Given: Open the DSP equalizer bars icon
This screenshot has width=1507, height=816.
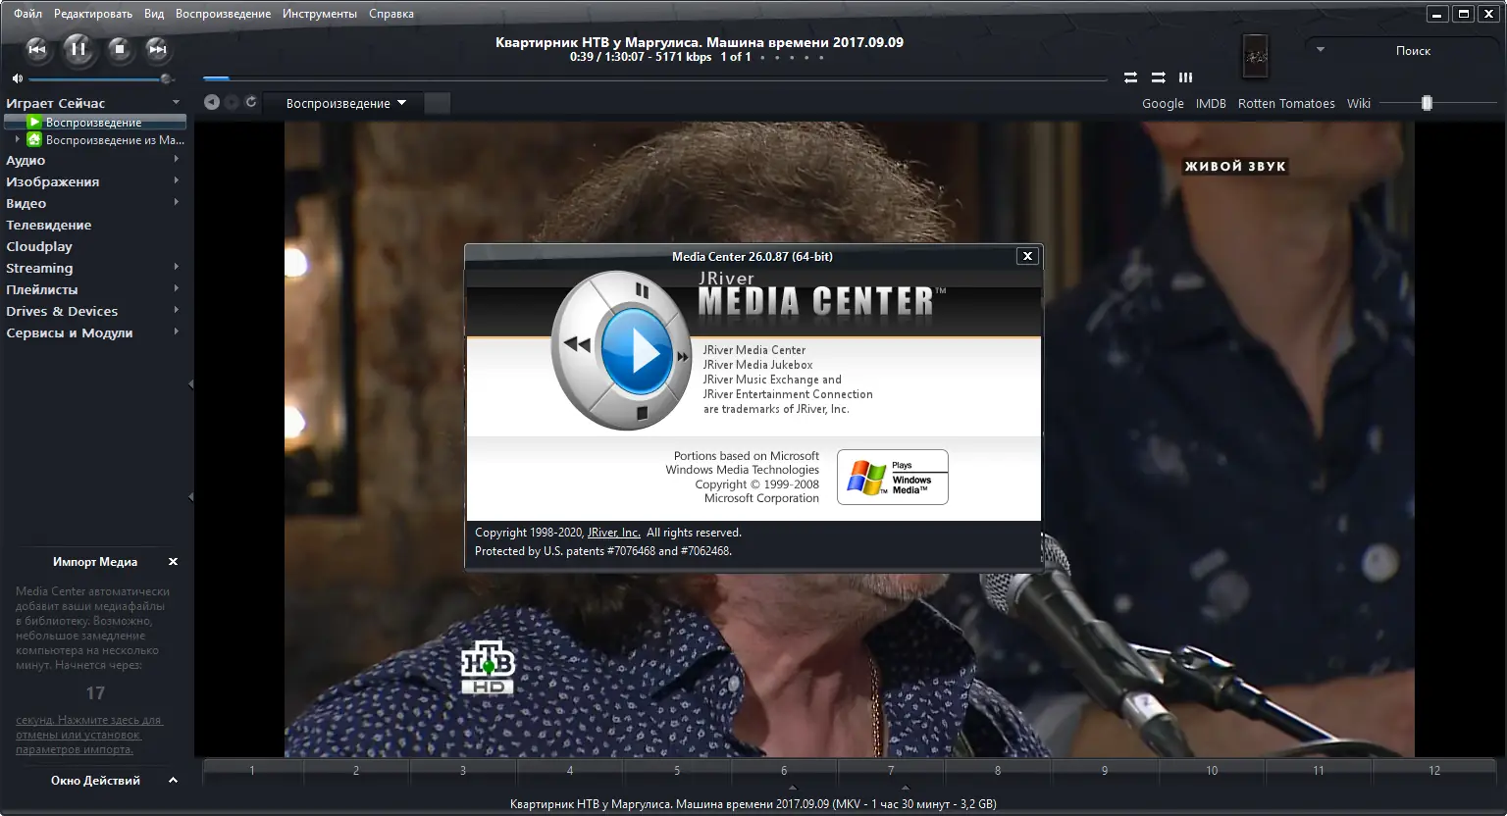Looking at the screenshot, I should [x=1185, y=77].
